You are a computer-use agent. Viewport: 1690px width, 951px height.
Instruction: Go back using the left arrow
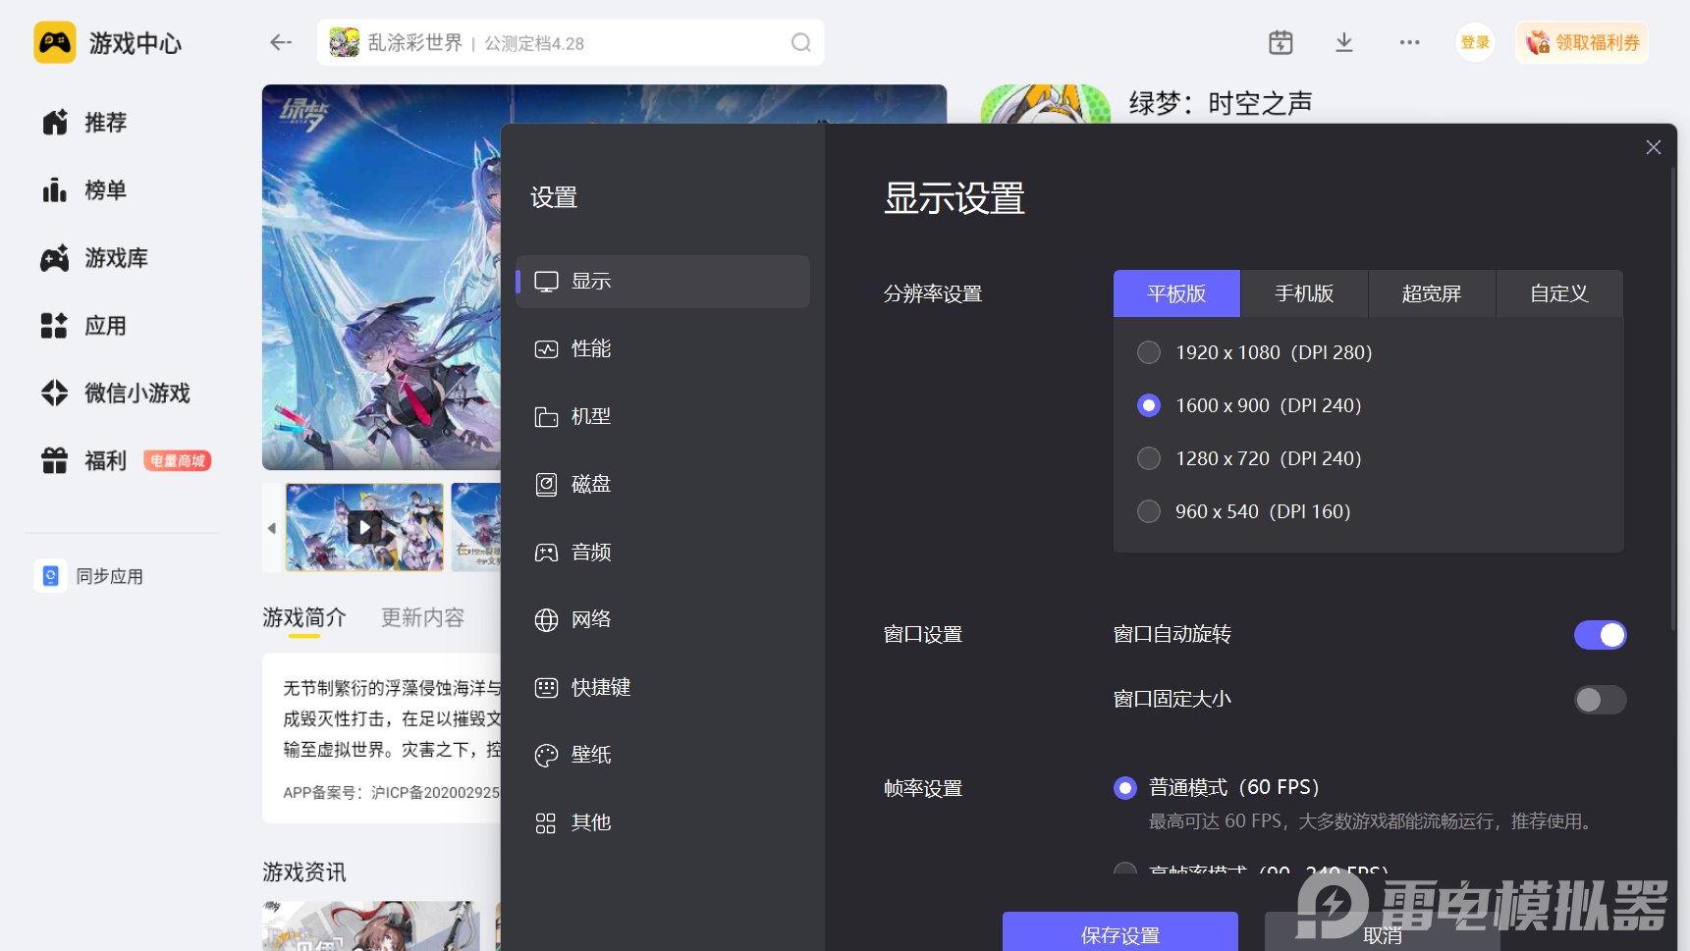[x=281, y=42]
